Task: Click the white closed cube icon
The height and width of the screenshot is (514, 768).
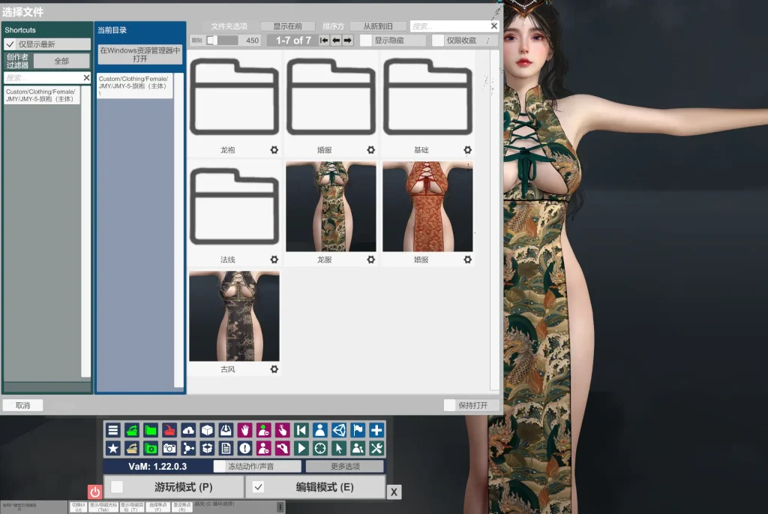Action: point(207,430)
